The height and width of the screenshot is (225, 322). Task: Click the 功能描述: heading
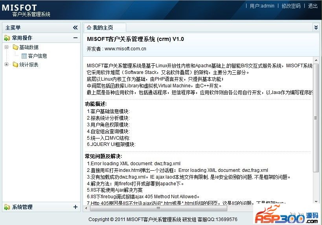click(96, 104)
